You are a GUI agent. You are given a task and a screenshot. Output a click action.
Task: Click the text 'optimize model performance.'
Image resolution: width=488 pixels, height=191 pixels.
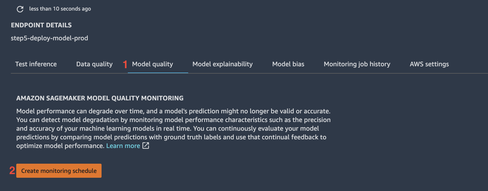60,146
